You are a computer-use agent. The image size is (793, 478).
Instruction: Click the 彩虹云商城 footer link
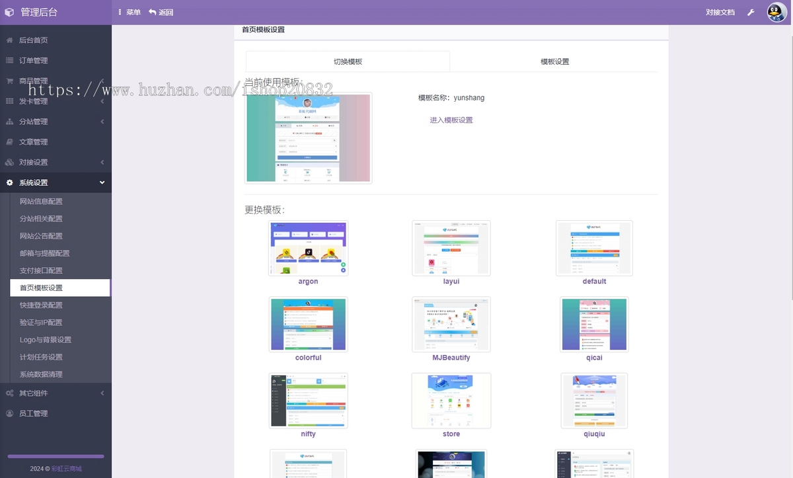[66, 469]
